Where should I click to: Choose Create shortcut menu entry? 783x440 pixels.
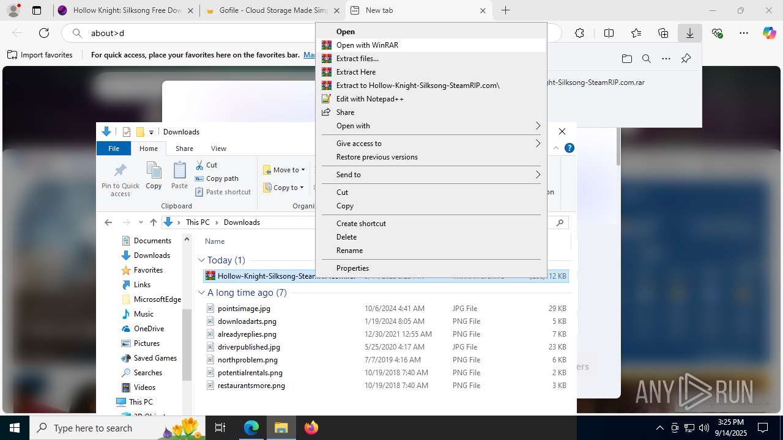[x=431, y=223]
